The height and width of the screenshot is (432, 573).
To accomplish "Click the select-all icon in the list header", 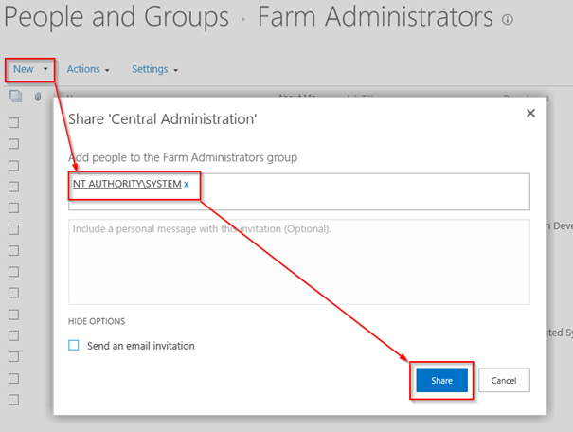I will (15, 96).
